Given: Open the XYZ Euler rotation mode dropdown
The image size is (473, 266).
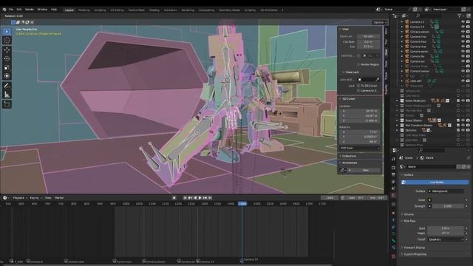Looking at the screenshot, I should pos(360,149).
